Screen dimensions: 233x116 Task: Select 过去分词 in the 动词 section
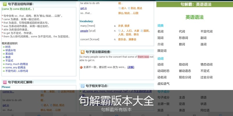[206, 77]
